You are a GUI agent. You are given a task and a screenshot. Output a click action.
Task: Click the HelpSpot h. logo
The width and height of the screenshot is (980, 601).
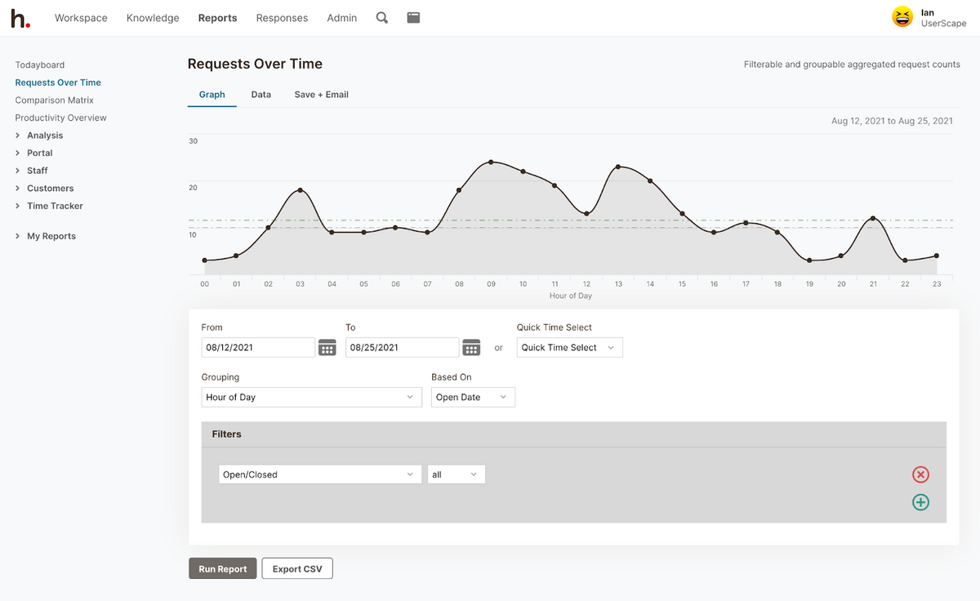[20, 18]
